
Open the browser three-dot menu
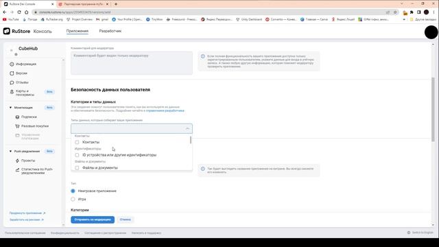point(434,12)
